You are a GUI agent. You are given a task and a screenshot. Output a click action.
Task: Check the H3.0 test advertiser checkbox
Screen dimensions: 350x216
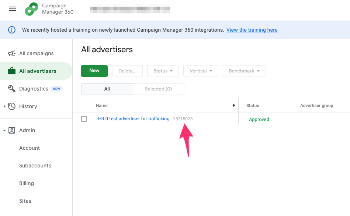pos(84,119)
